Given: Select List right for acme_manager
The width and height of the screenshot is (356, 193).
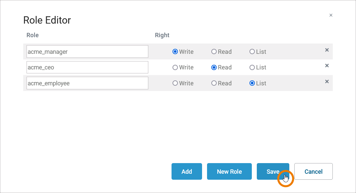Looking at the screenshot, I should click(252, 51).
